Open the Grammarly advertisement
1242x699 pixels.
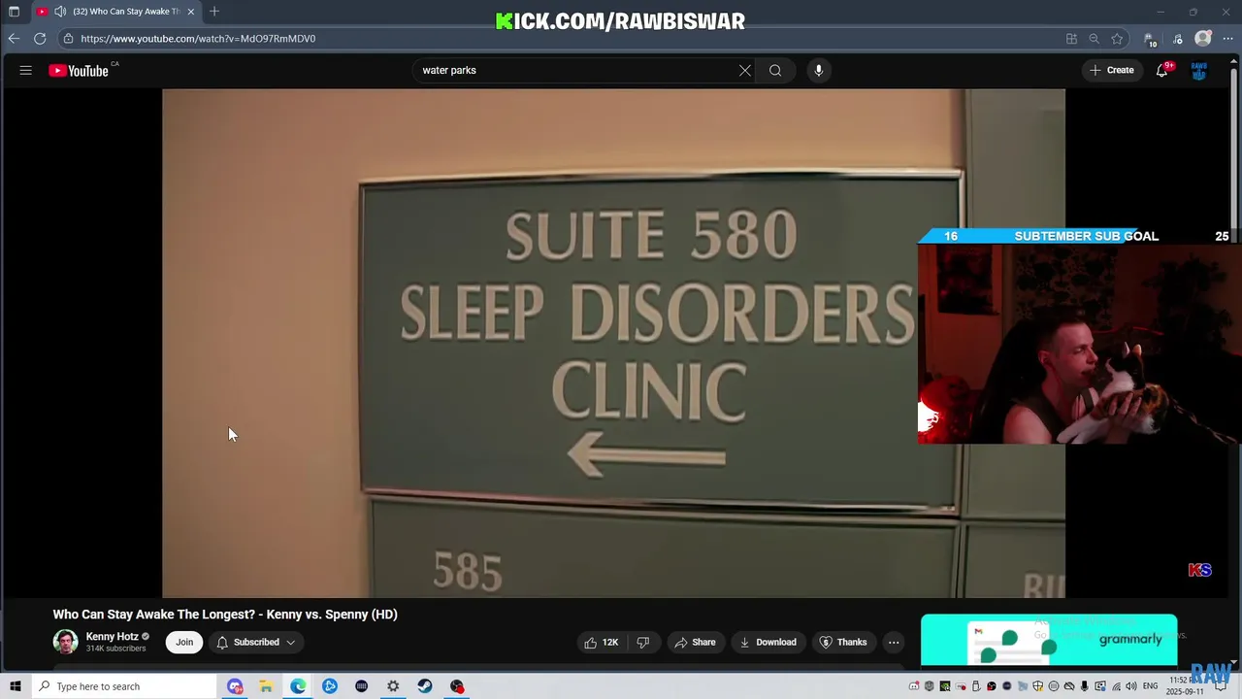[1049, 640]
